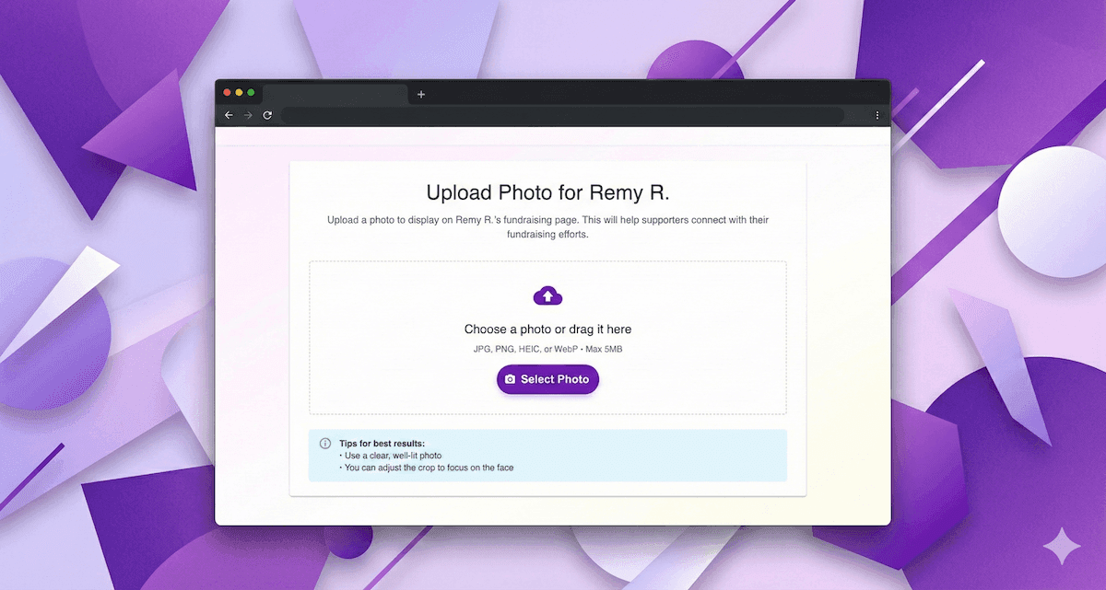Viewport: 1106px width, 590px height.
Task: Click the browser back arrow
Action: [229, 115]
